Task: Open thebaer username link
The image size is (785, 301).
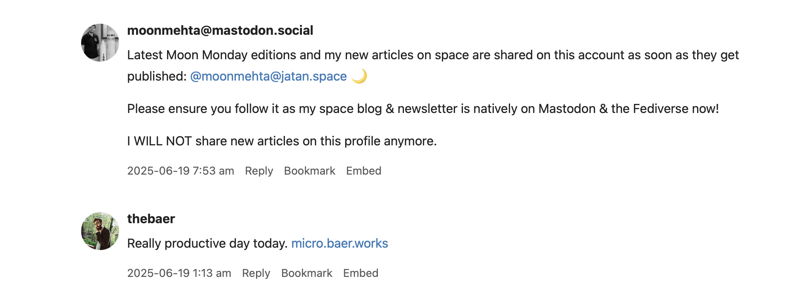Action: (x=151, y=219)
